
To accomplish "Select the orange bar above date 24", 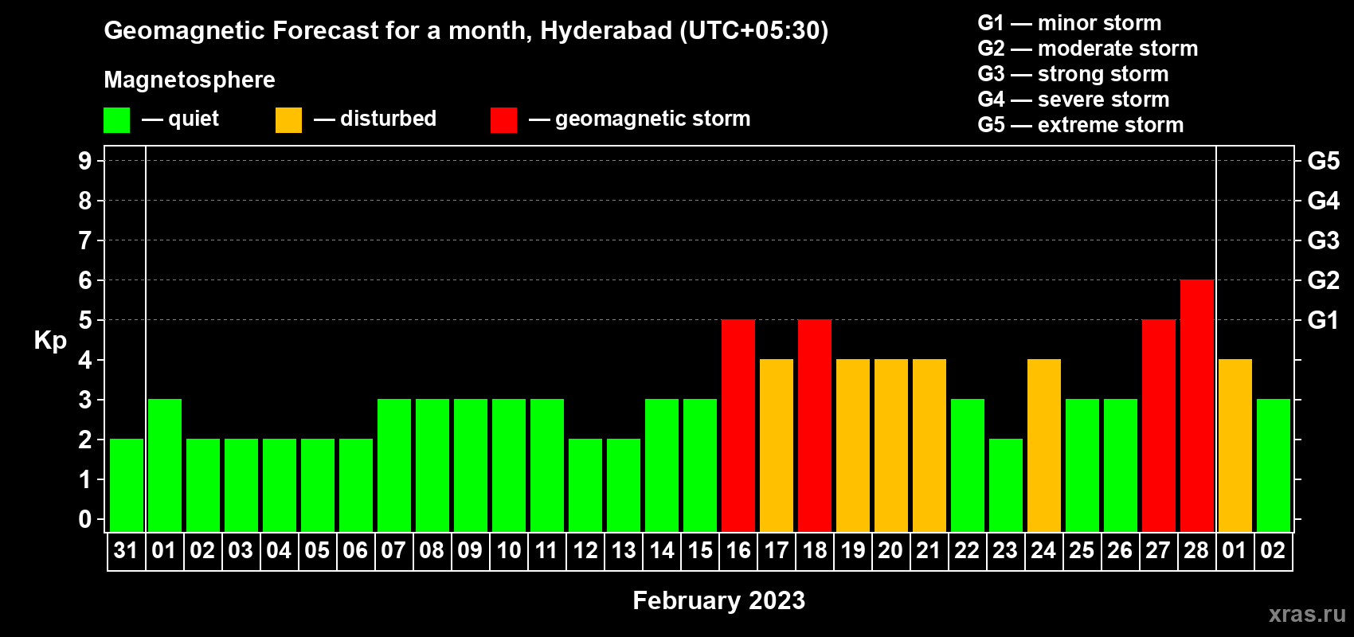I will 1044,445.
